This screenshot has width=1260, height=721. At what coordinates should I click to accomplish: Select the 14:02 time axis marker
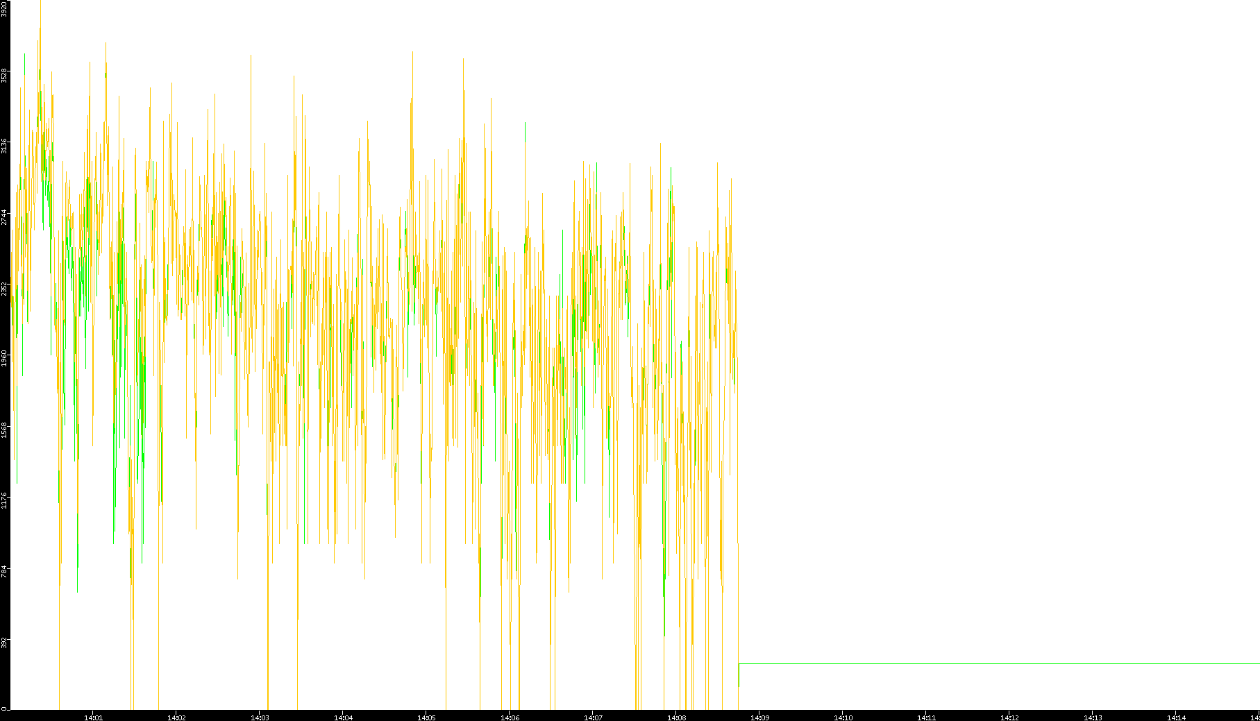tap(176, 717)
